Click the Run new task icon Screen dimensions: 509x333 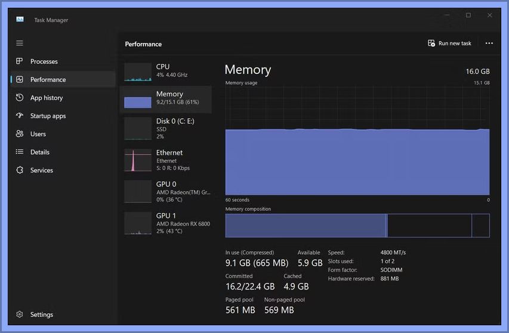click(431, 43)
